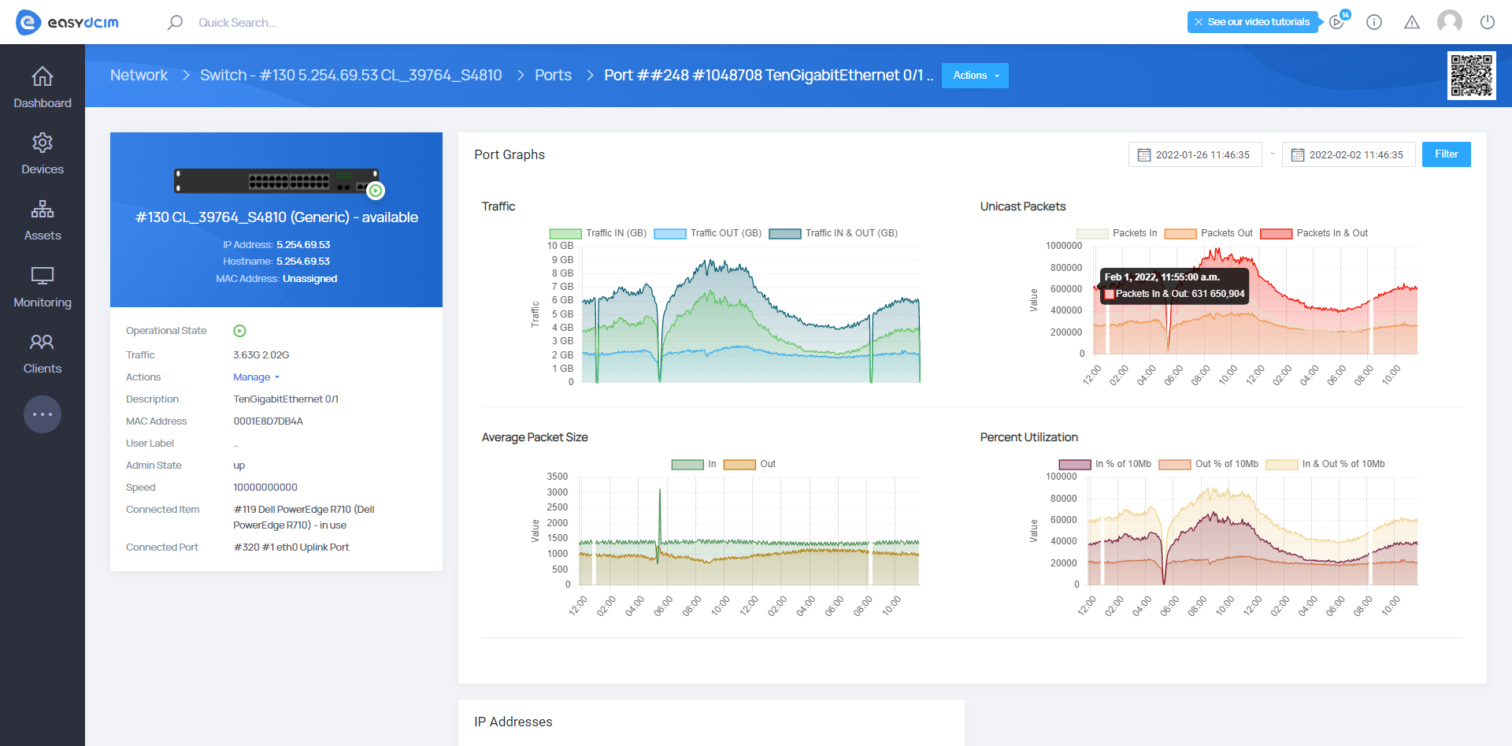Open Monitoring in sidebar

pyautogui.click(x=43, y=287)
